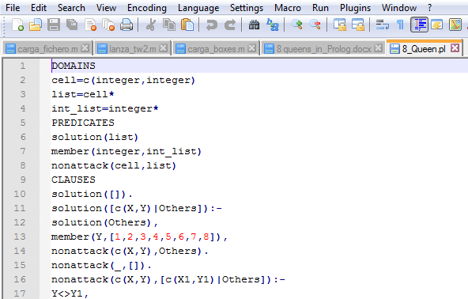Viewport: 468px width, 299px height.
Task: Toggle the Show Indent Guide button
Action: [419, 25]
